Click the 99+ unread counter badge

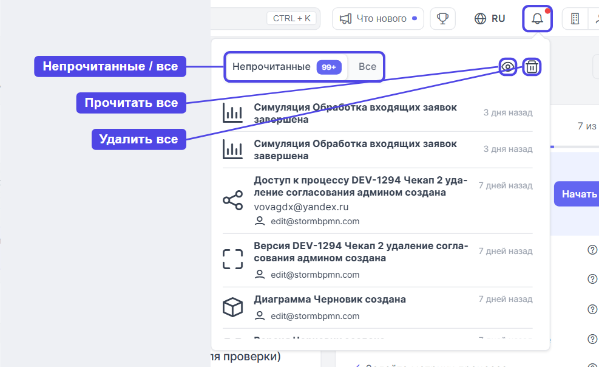pyautogui.click(x=328, y=67)
